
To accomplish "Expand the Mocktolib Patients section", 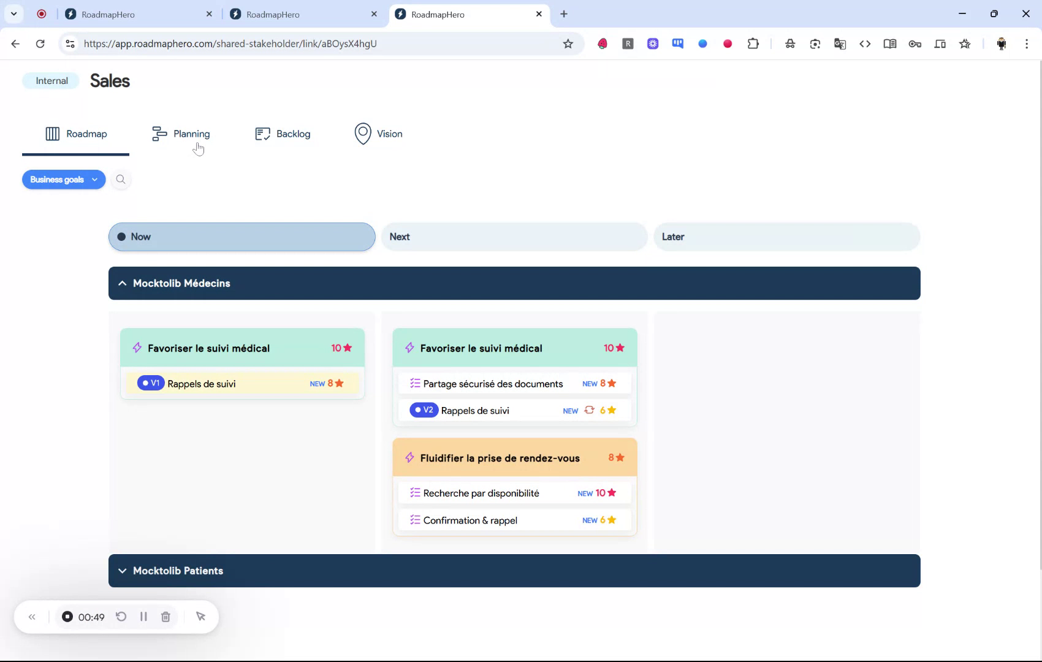I will click(122, 571).
